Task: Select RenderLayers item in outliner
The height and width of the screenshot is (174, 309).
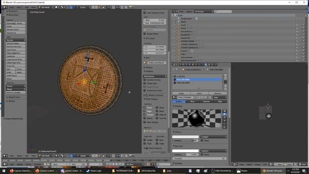Action: [186, 18]
